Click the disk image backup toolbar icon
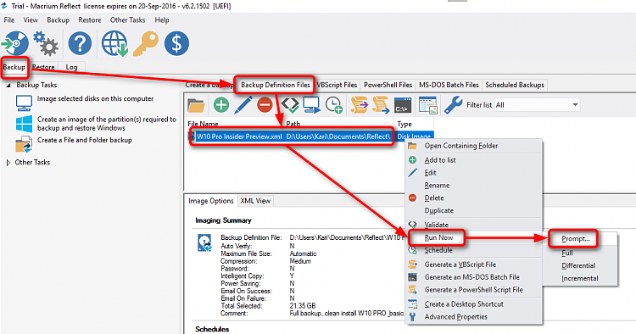The width and height of the screenshot is (636, 334). pyautogui.click(x=15, y=43)
